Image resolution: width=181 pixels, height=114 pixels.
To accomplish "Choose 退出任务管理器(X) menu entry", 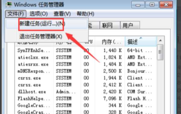I will (47, 36).
